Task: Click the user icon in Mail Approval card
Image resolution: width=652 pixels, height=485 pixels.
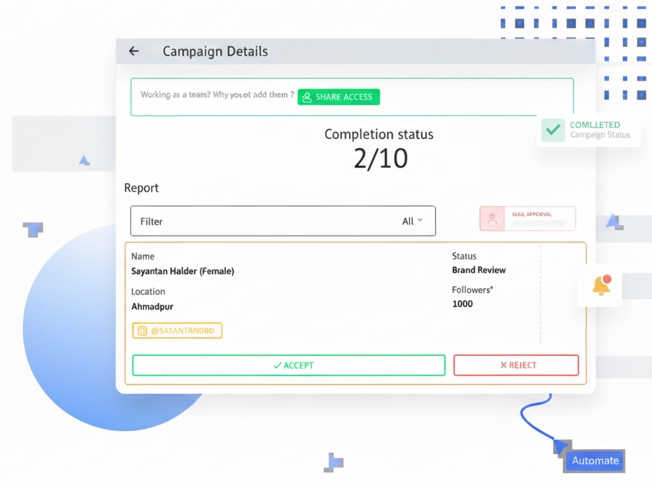Action: tap(492, 219)
